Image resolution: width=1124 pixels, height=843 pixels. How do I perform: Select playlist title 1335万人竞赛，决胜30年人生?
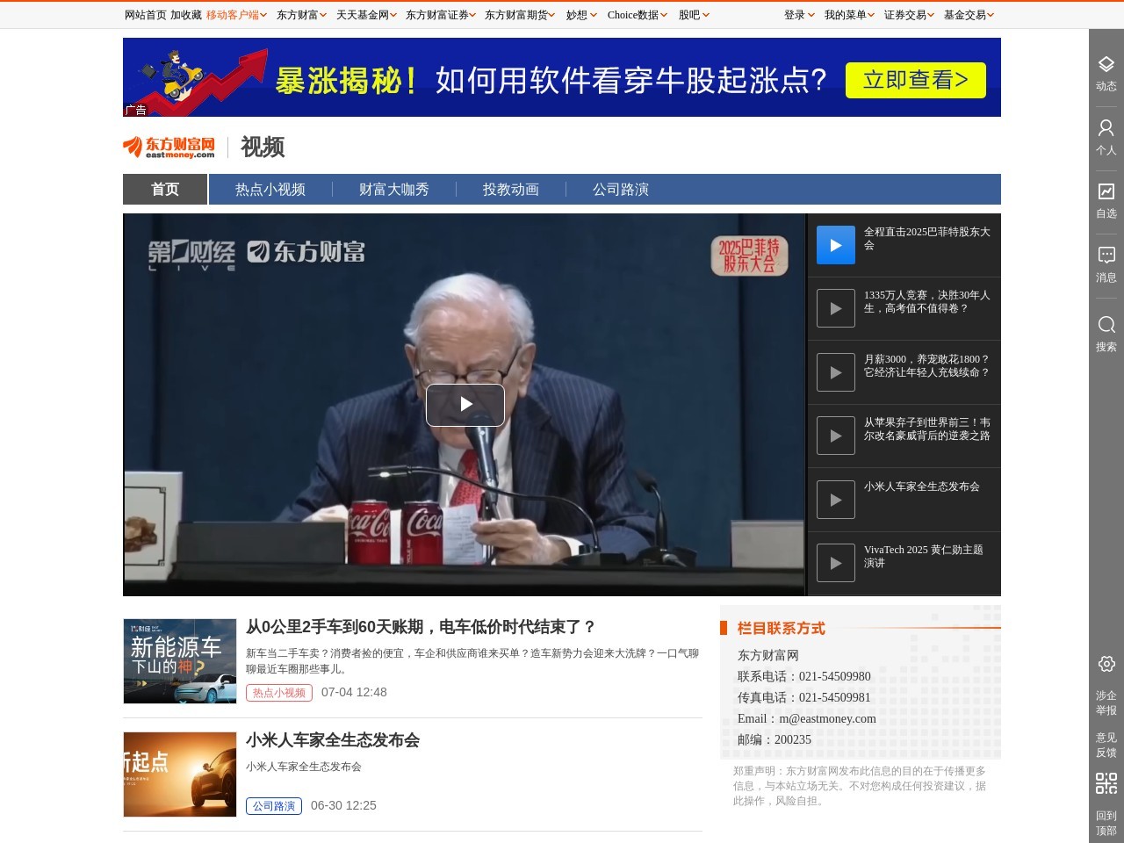coord(927,301)
